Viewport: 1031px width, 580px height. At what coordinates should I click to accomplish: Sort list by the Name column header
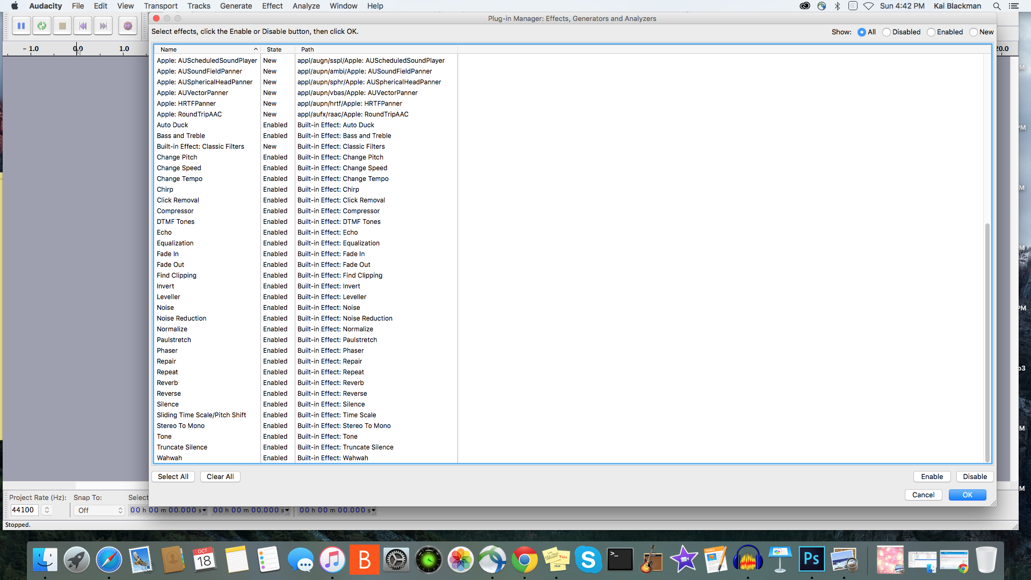207,49
